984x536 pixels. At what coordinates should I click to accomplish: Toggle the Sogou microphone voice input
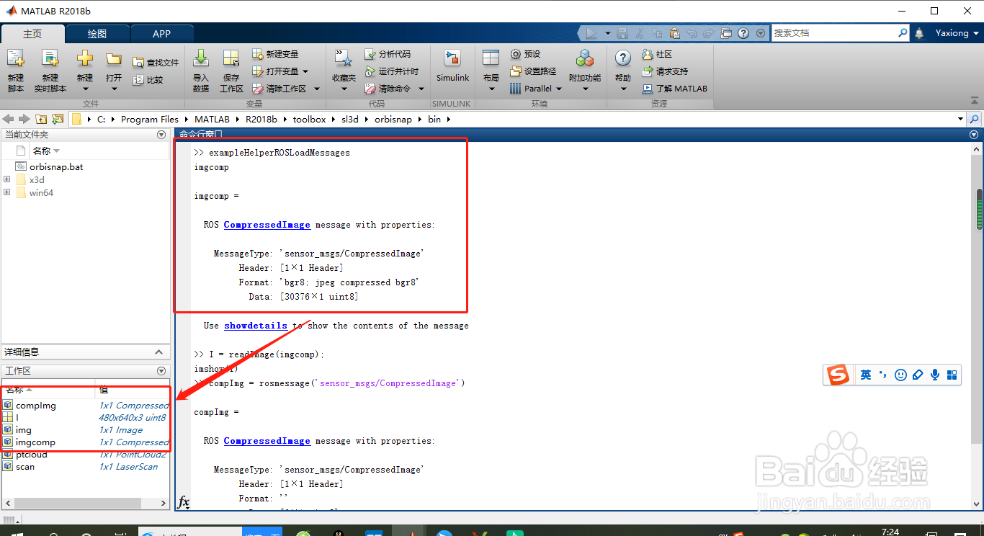(935, 375)
